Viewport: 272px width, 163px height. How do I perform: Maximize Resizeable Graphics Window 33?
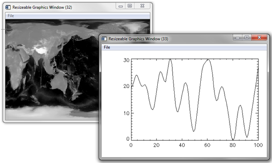click(247, 38)
